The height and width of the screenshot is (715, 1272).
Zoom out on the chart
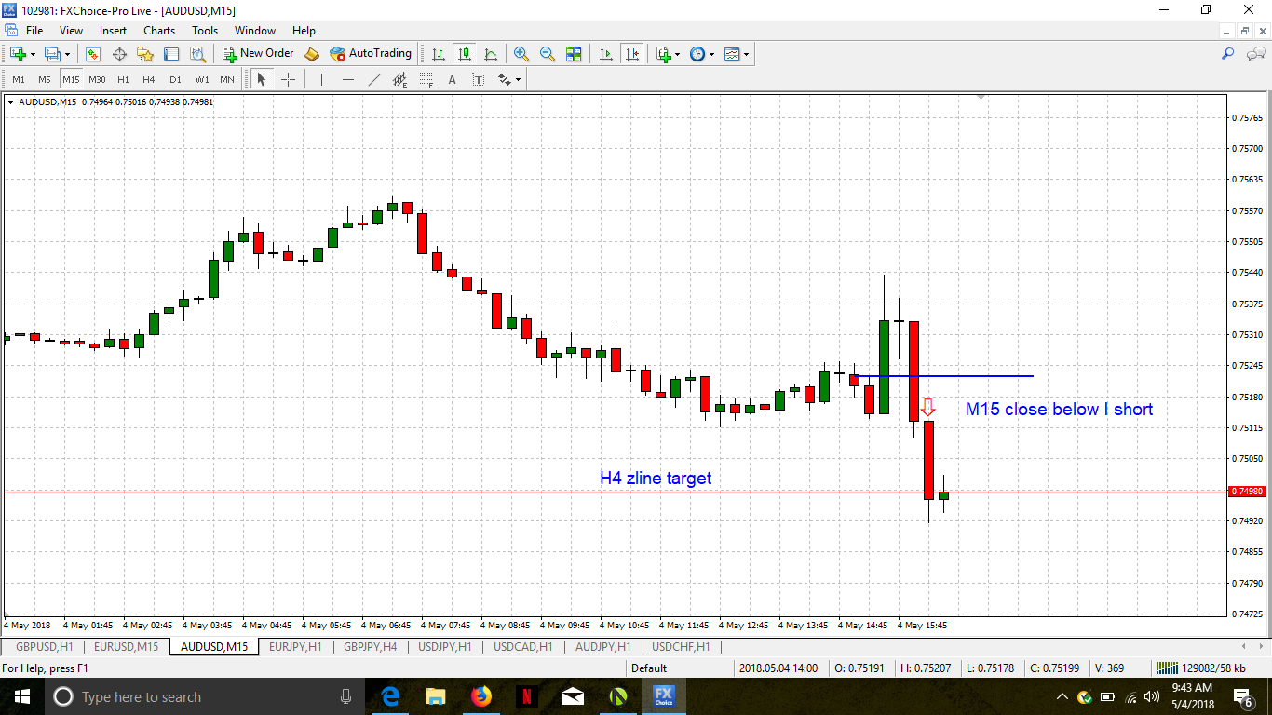tap(548, 54)
